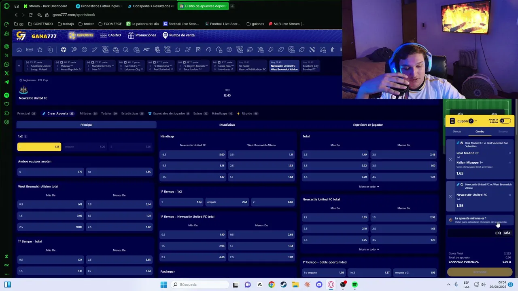The height and width of the screenshot is (291, 518).
Task: Open WhatsApp in the browser sidebar
Action: [x=6, y=64]
